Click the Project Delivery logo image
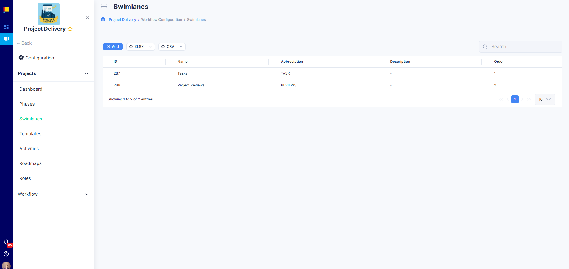 pos(49,14)
